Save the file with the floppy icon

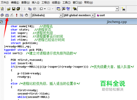[14, 9]
